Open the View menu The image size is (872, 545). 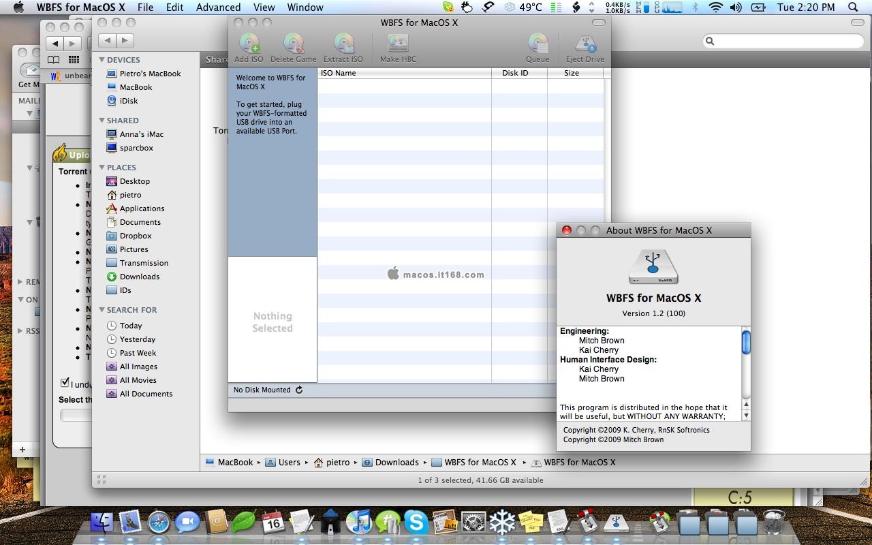[264, 7]
